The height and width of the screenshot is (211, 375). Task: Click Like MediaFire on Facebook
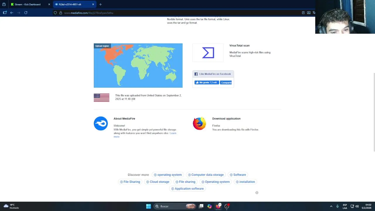[213, 74]
